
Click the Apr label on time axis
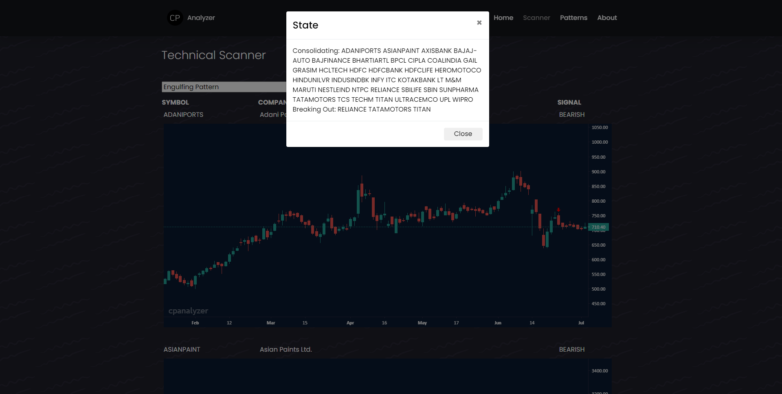(x=350, y=323)
